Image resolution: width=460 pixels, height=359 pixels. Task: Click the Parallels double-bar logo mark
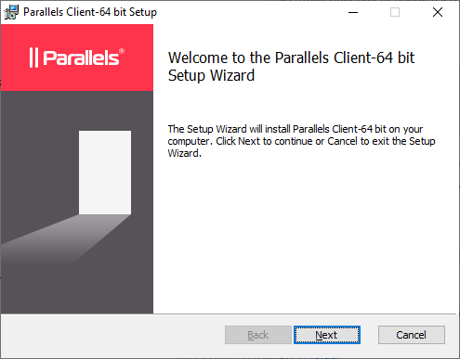[33, 58]
